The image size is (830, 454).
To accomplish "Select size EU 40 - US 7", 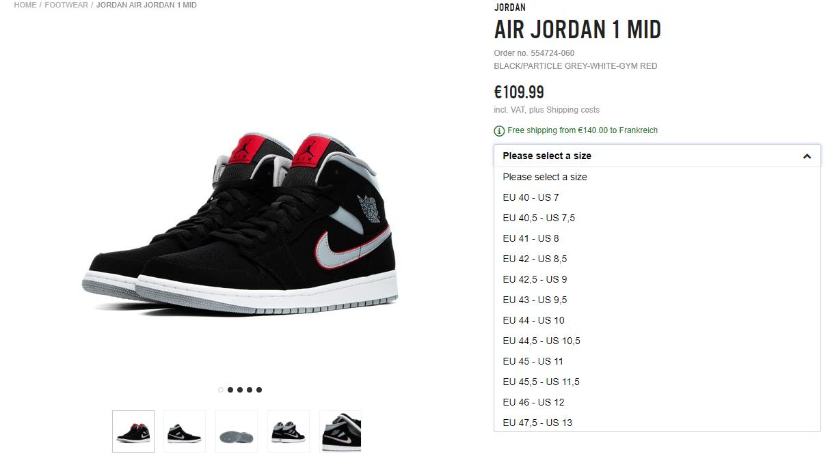I will (x=657, y=197).
